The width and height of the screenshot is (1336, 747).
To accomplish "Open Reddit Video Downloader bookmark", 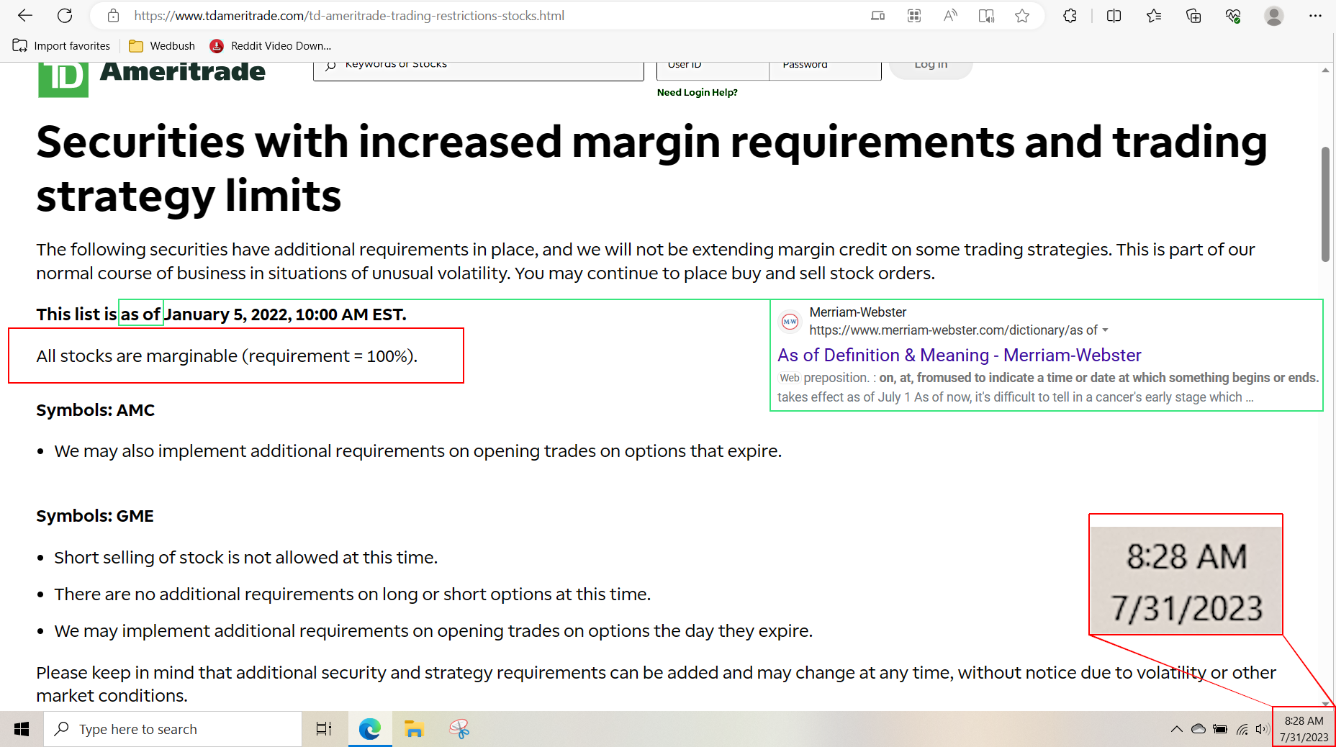I will (271, 46).
